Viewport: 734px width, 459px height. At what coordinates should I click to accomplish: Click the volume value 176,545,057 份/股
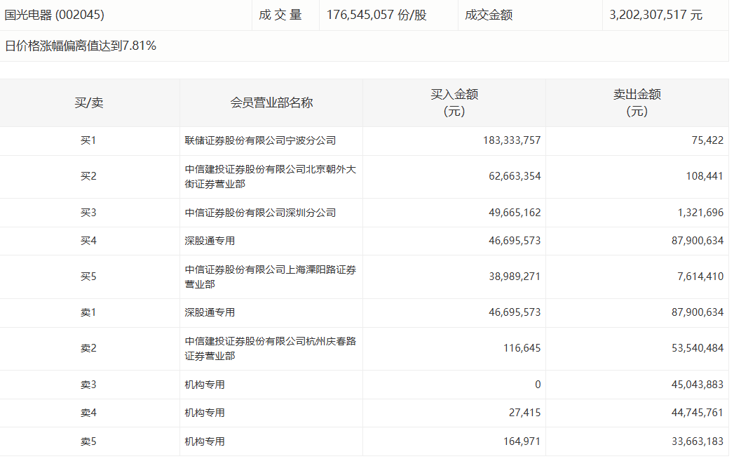pos(376,15)
